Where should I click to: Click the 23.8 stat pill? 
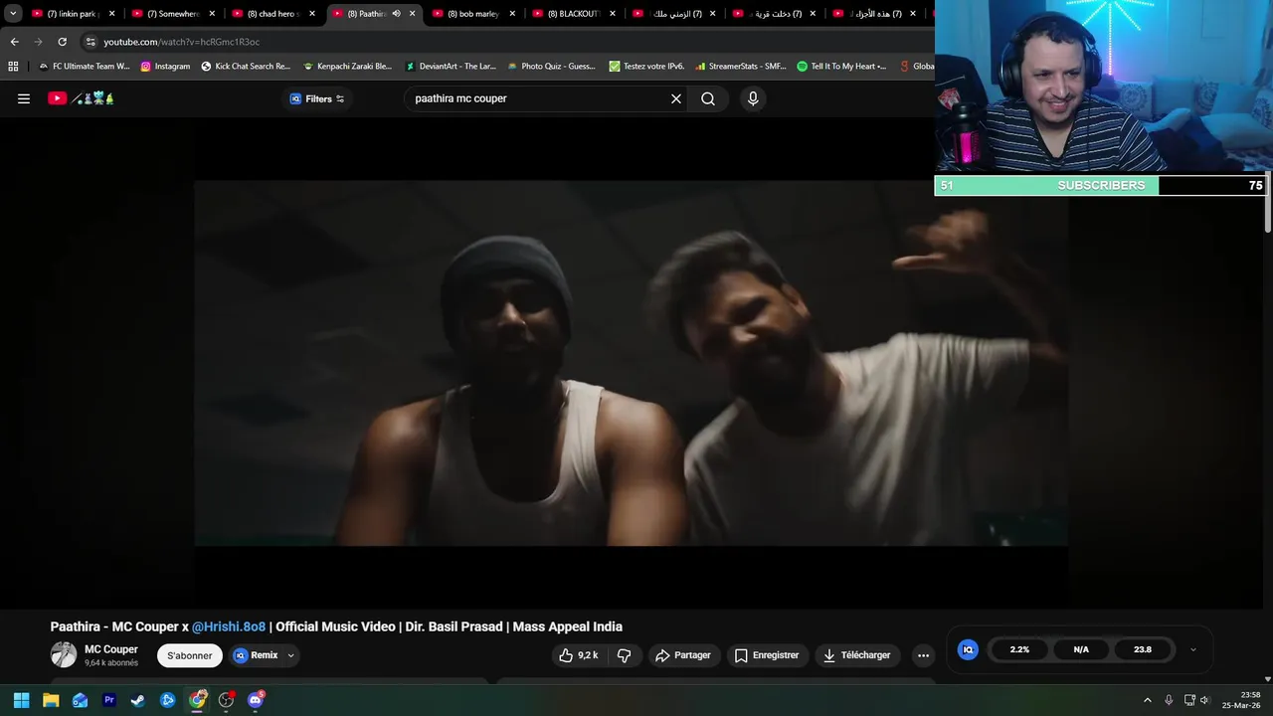pos(1143,649)
